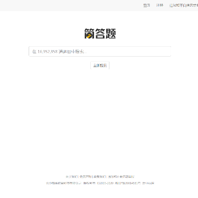This screenshot has height=198, width=198.
Task: Open the 注册 register link in the top bar
Action: (159, 5)
